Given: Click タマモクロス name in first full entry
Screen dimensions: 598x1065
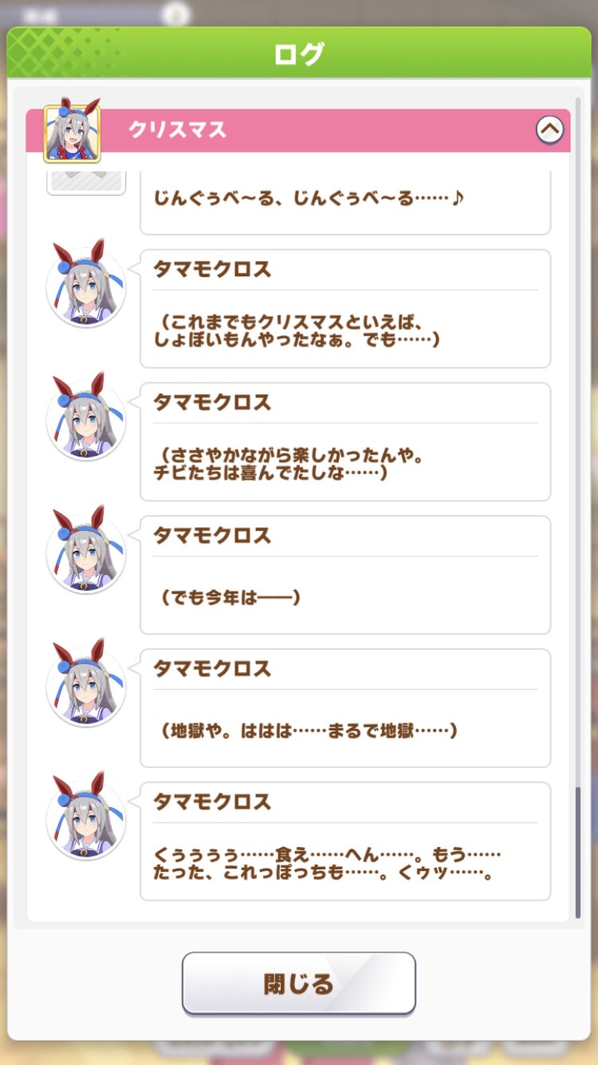Looking at the screenshot, I should (212, 270).
